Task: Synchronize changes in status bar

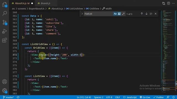Action: pyautogui.click(x=18, y=97)
